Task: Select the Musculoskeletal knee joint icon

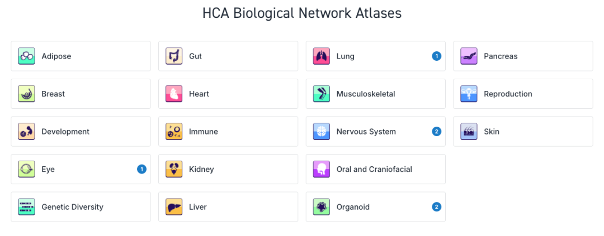Action: pos(322,94)
